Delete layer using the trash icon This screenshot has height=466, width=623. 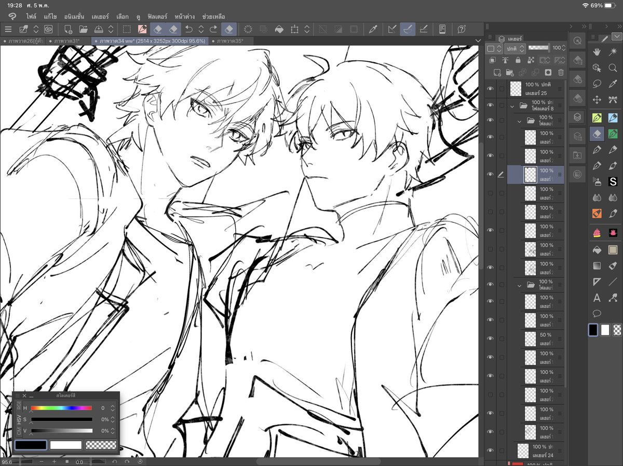[561, 73]
